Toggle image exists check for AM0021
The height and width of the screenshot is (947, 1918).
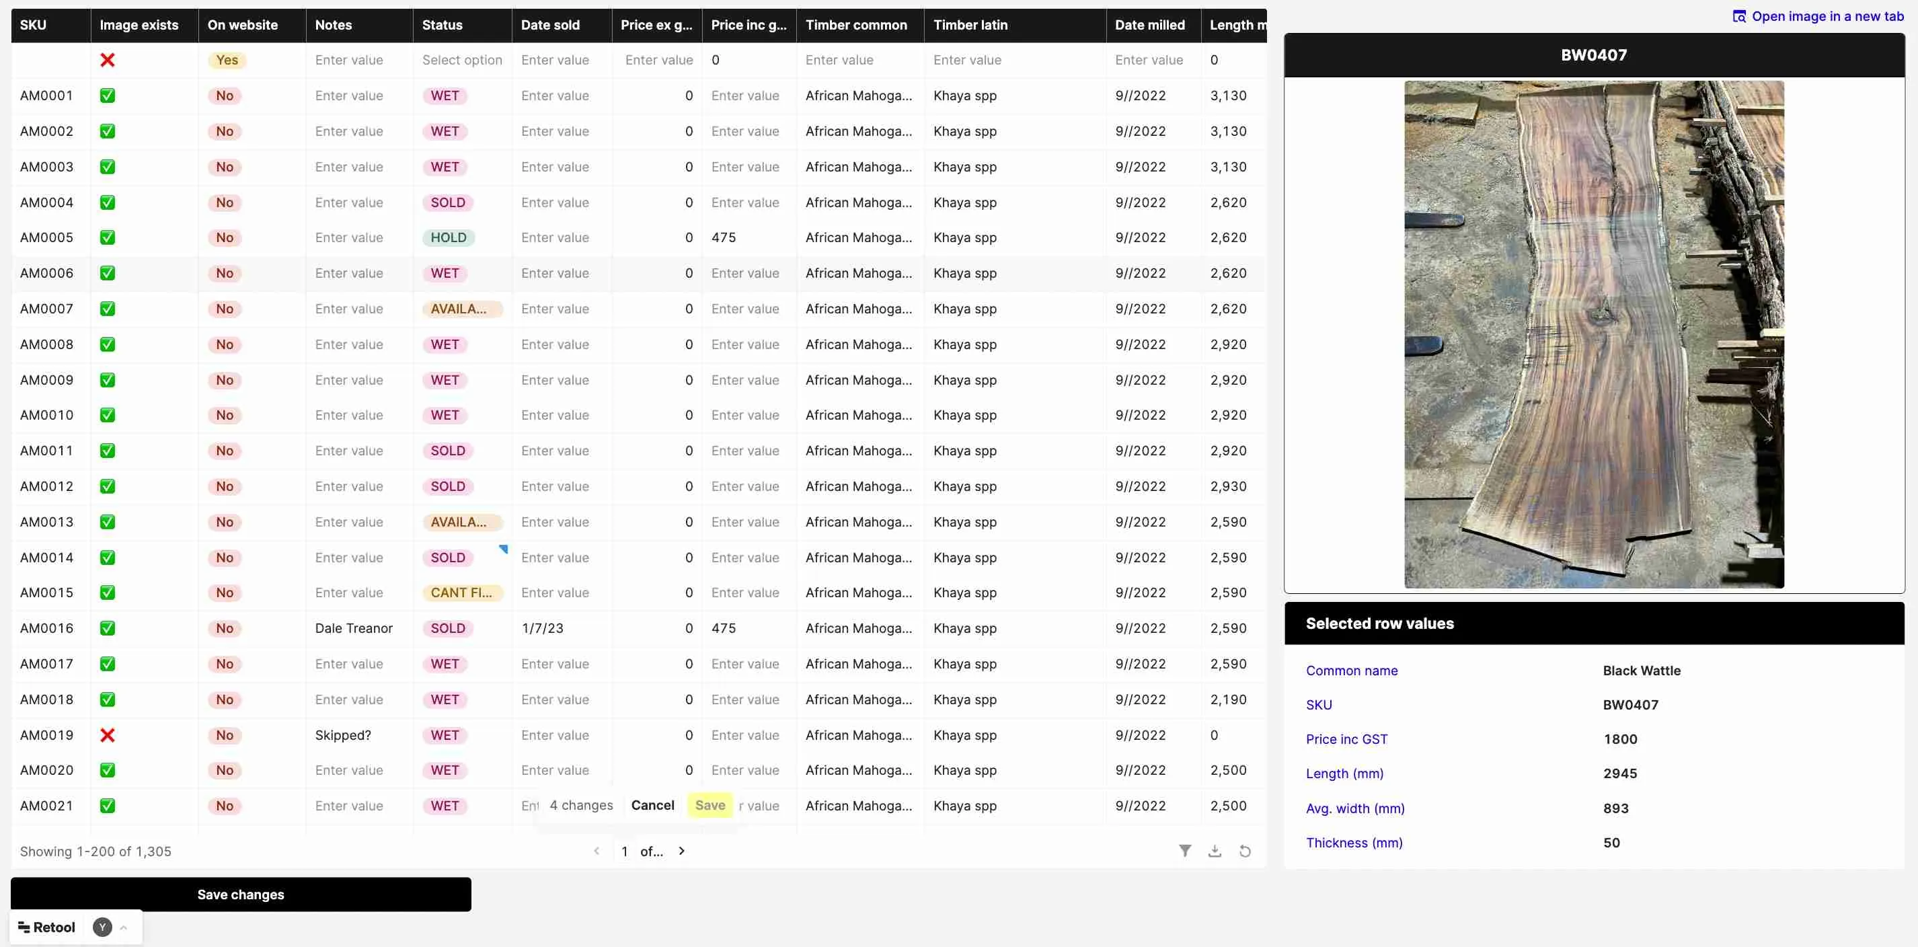coord(107,806)
